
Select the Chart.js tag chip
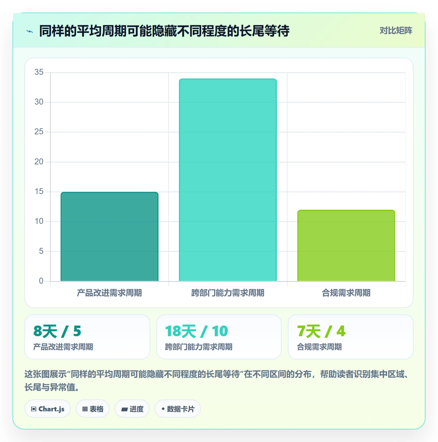click(48, 409)
